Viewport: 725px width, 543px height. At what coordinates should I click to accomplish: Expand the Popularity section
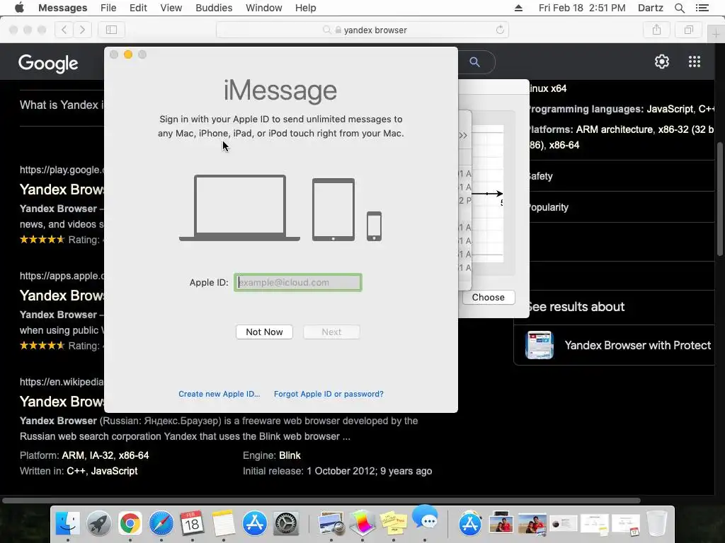click(x=622, y=207)
